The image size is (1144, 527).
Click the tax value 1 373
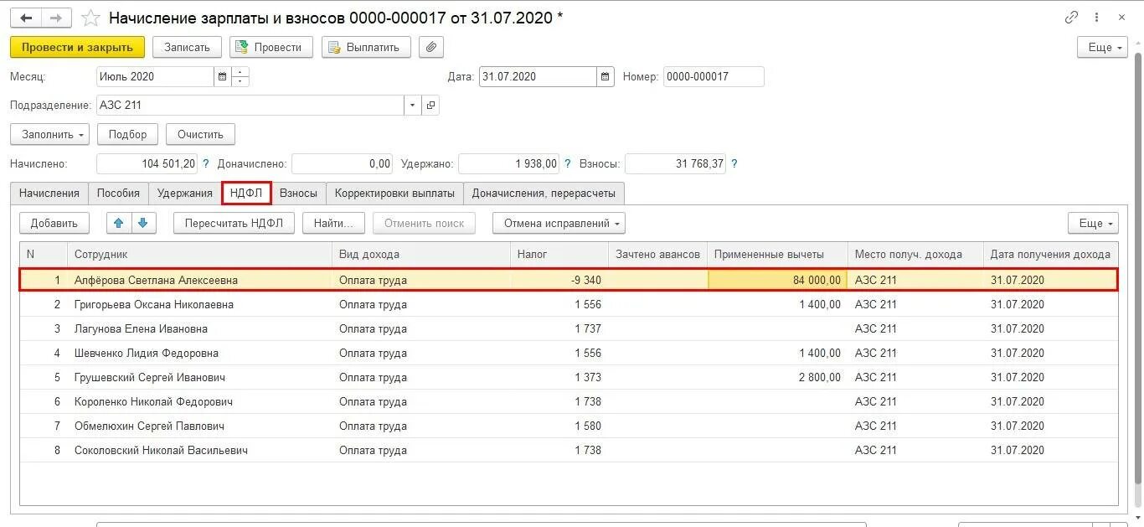click(x=588, y=377)
